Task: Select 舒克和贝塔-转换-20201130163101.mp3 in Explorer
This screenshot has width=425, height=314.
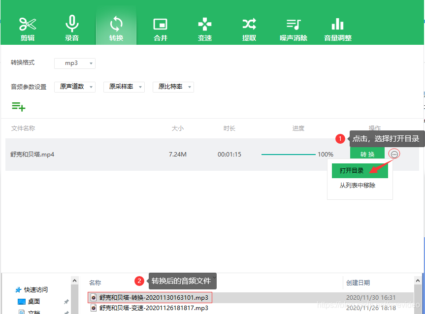Action: pos(154,297)
